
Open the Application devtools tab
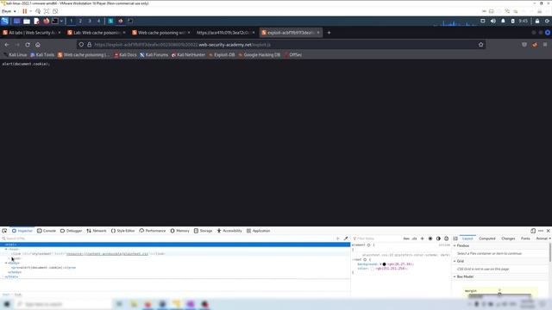pyautogui.click(x=259, y=231)
